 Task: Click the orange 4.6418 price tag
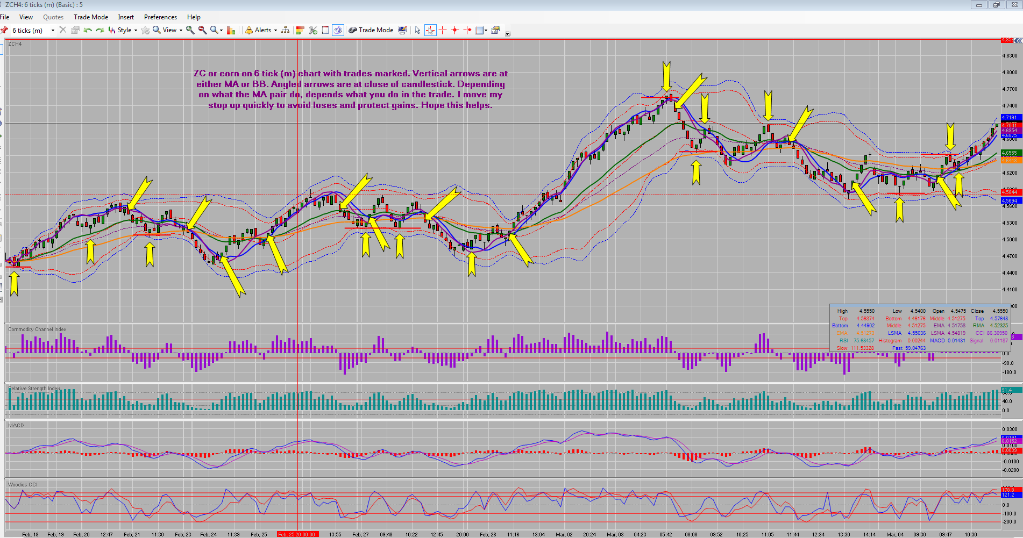point(1011,160)
